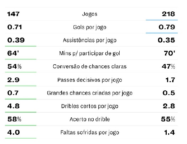Click Conversão de chances claras label
187x144 pixels.
[89, 66]
